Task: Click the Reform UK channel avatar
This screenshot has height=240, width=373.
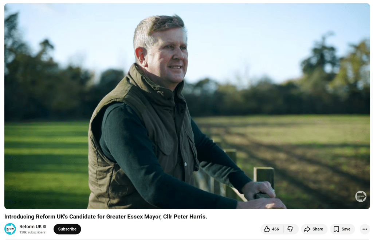Action: 10,229
